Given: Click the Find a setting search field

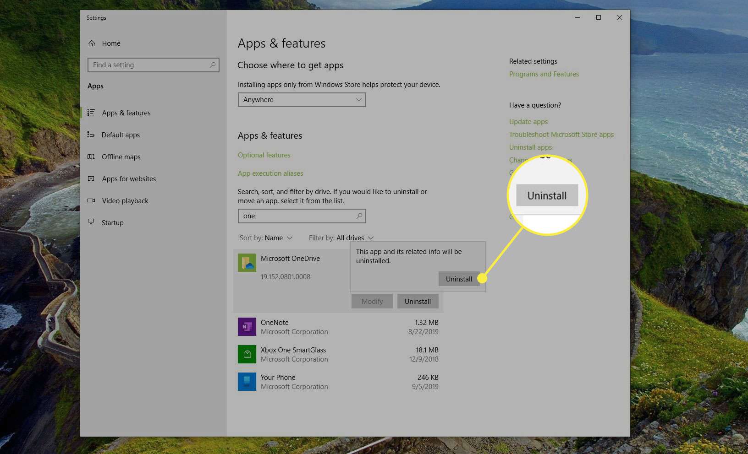Looking at the screenshot, I should tap(154, 65).
